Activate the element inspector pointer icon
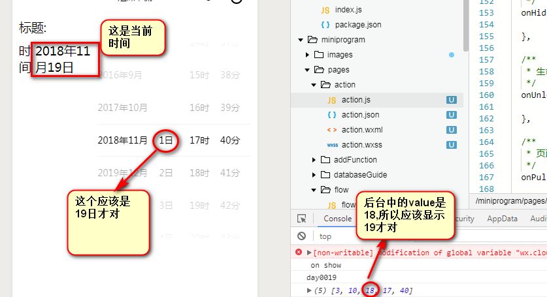The height and width of the screenshot is (297, 547). pos(302,219)
